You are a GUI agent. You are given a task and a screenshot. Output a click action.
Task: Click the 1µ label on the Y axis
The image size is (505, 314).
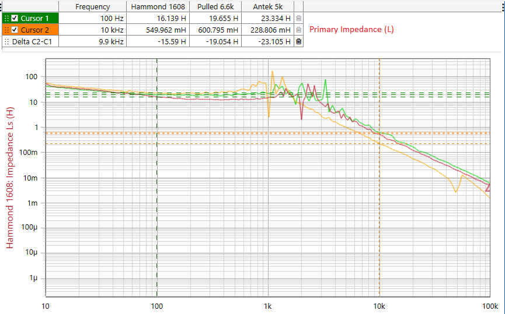[x=33, y=278]
